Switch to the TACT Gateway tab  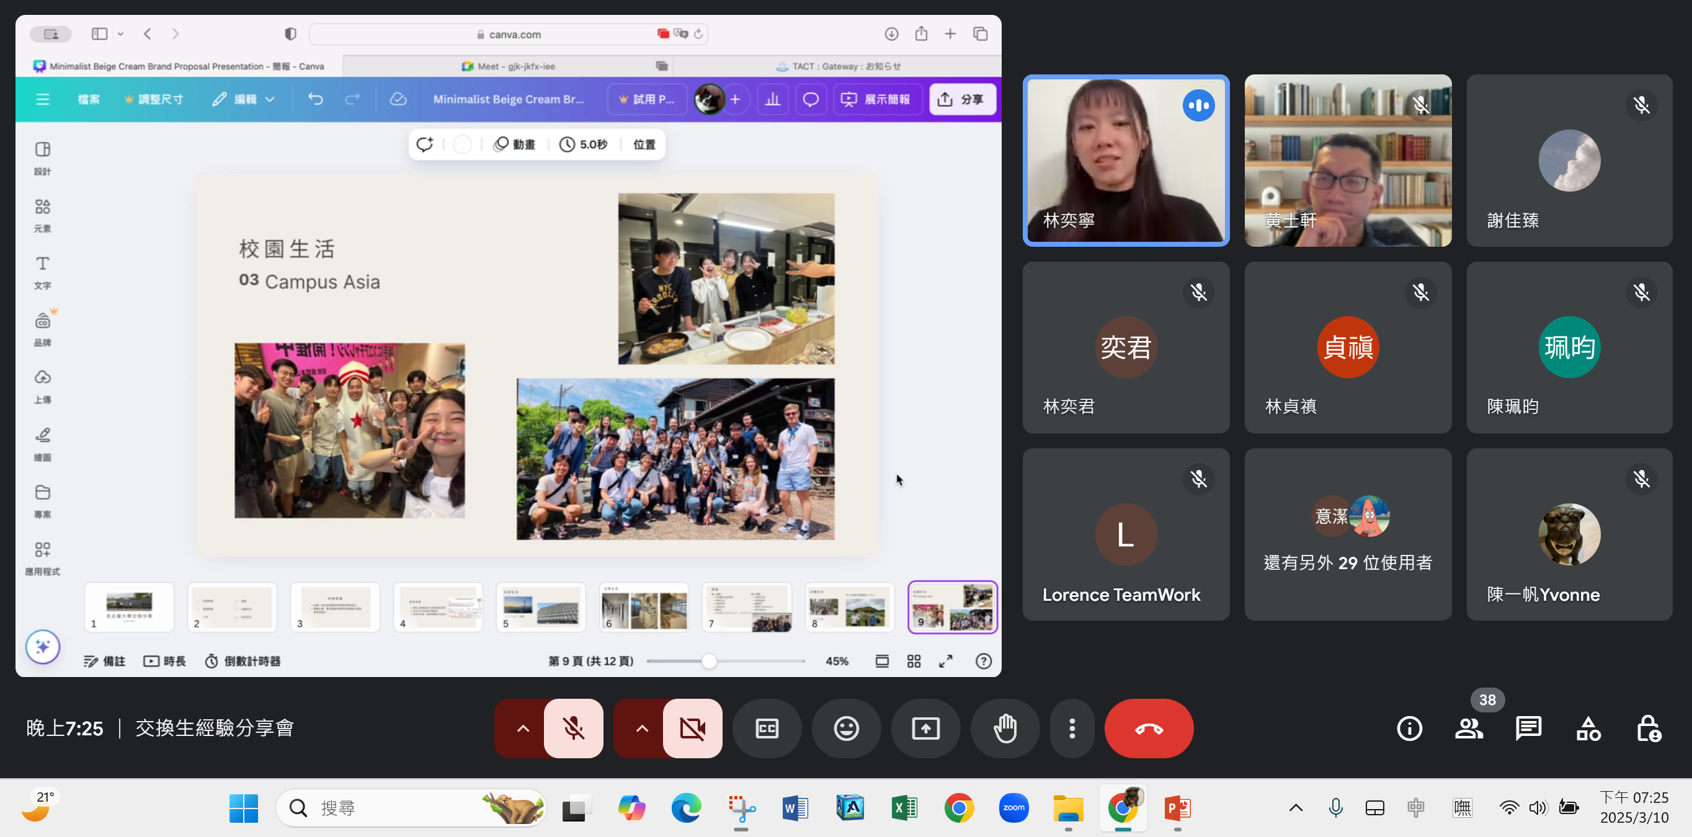pyautogui.click(x=838, y=66)
